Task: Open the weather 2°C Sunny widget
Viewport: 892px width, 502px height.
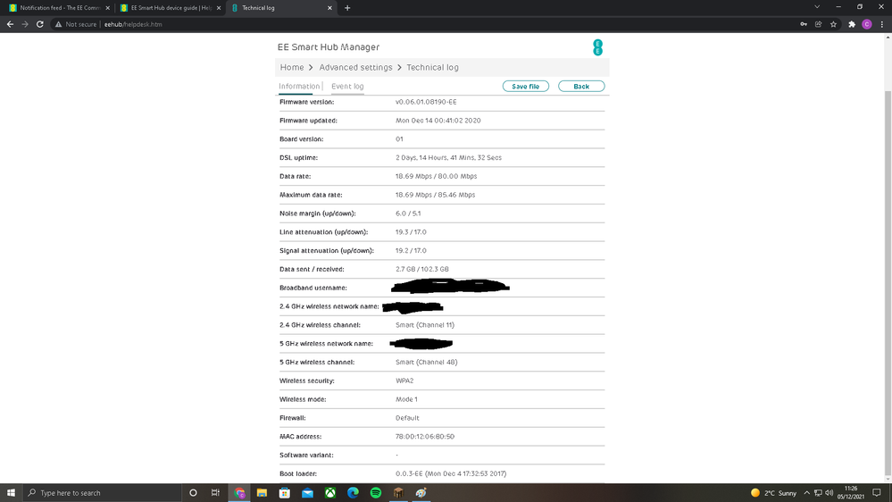Action: [x=773, y=493]
